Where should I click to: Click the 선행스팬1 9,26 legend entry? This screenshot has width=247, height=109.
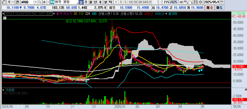point(108,14)
